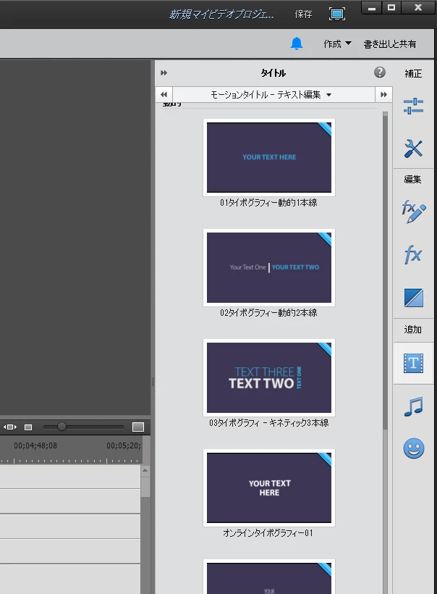437x594 pixels.
Task: Click 書き出しと共有 button
Action: 390,44
